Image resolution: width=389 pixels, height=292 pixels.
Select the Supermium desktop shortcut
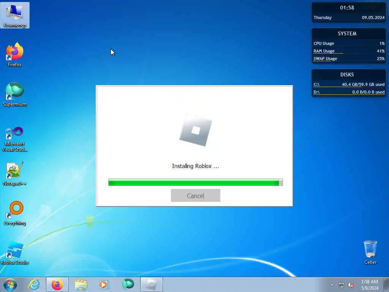[15, 94]
